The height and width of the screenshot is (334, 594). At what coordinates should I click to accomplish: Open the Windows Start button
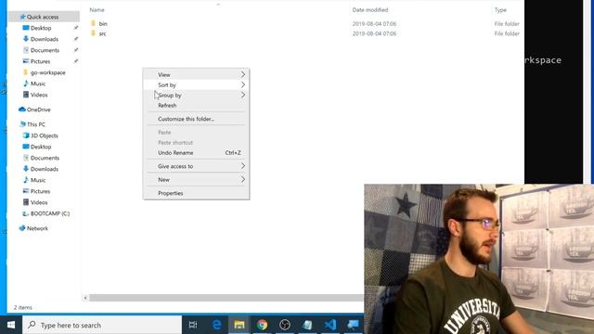(x=11, y=325)
